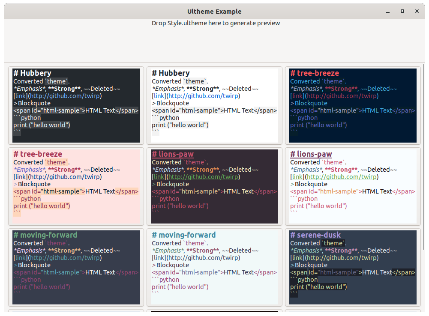Click the '# tree-breeze' heading on pink card
429x316 pixels.
point(38,154)
